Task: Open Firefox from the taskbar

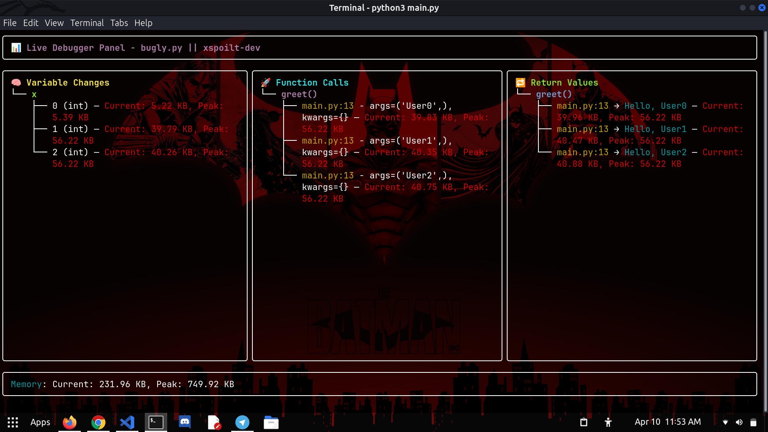Action: (x=70, y=422)
